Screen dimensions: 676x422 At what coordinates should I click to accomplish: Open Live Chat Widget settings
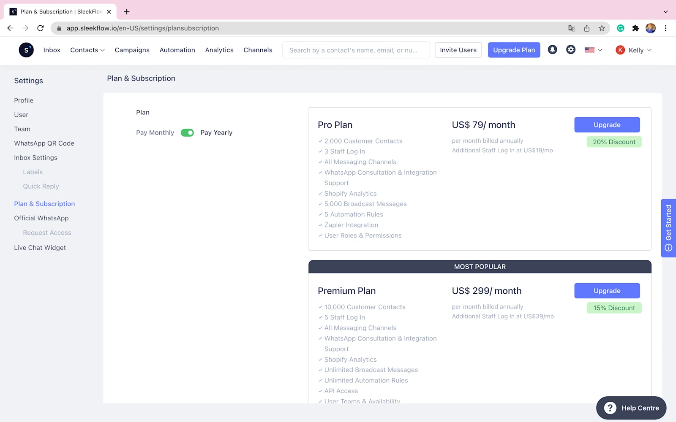40,248
